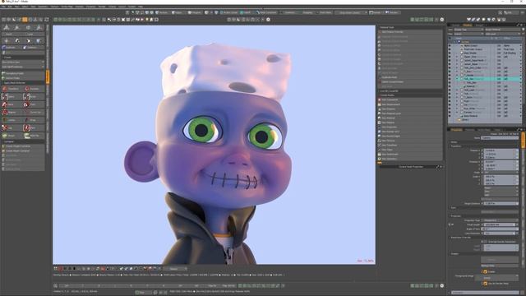Switch to the Properties tab

coord(456,130)
